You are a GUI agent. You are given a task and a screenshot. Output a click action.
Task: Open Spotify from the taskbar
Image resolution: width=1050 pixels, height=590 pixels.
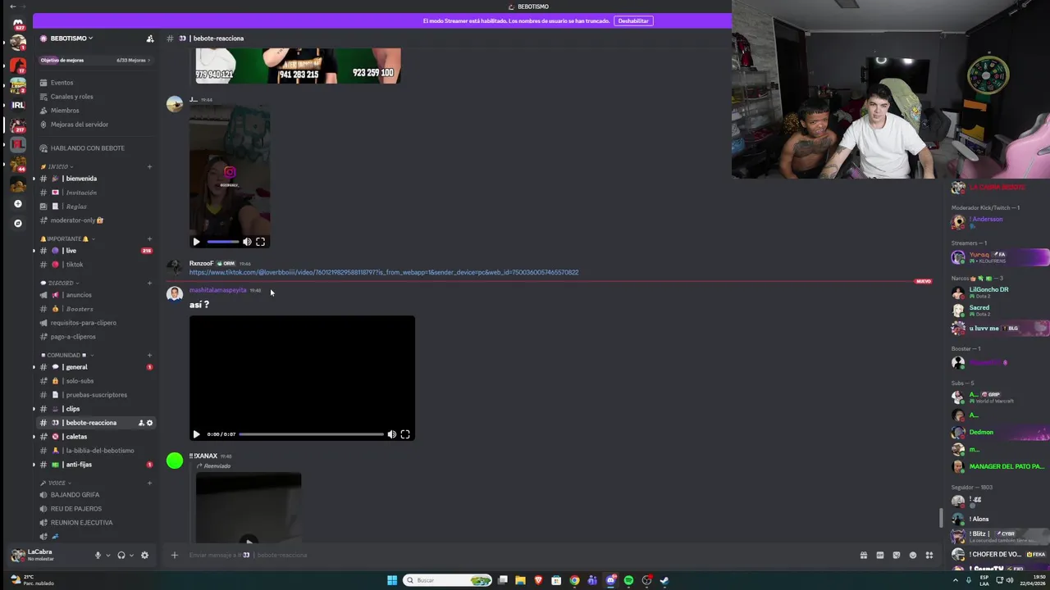(628, 580)
